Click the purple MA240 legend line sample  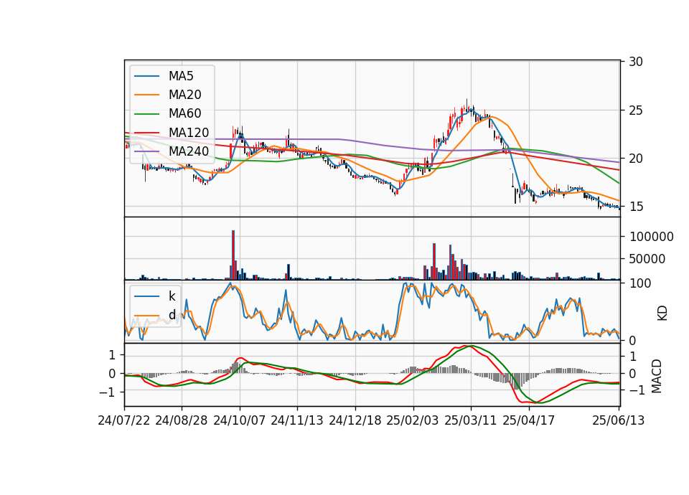(146, 151)
